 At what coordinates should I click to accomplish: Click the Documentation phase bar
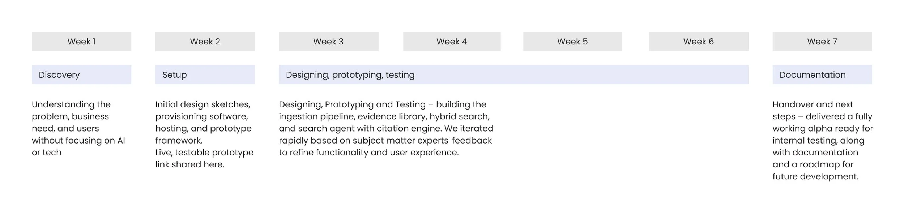pos(822,75)
